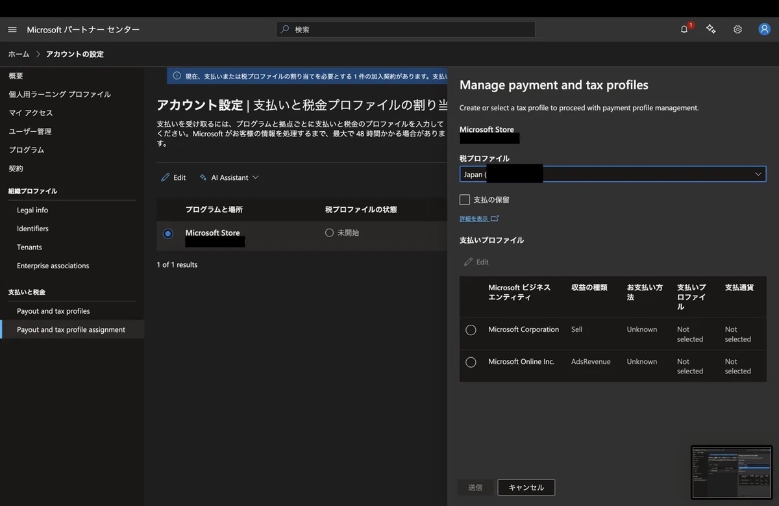Viewport: 779px width, 506px height.
Task: Click the search magnifier icon
Action: pos(284,29)
